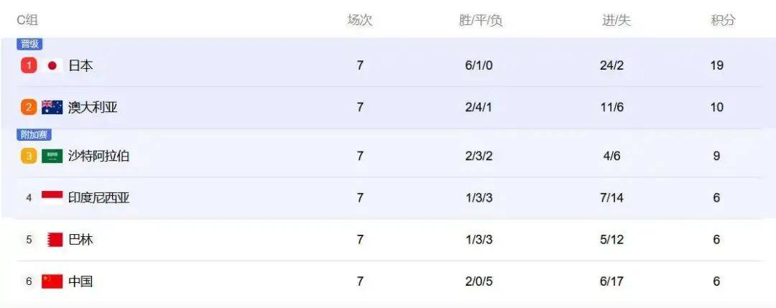This screenshot has width=776, height=308.
Task: Open the 日本 team link
Action: coord(80,65)
